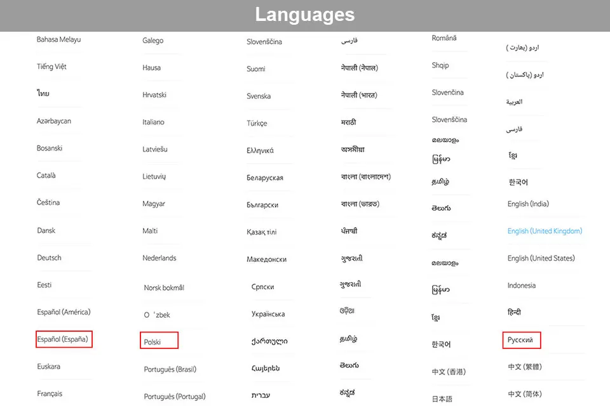Select Română language
The image size is (610, 406).
tap(444, 38)
